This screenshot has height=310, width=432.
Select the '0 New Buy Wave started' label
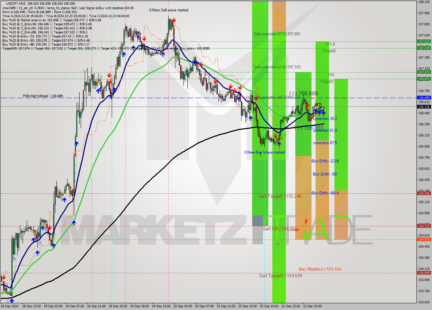click(265, 152)
